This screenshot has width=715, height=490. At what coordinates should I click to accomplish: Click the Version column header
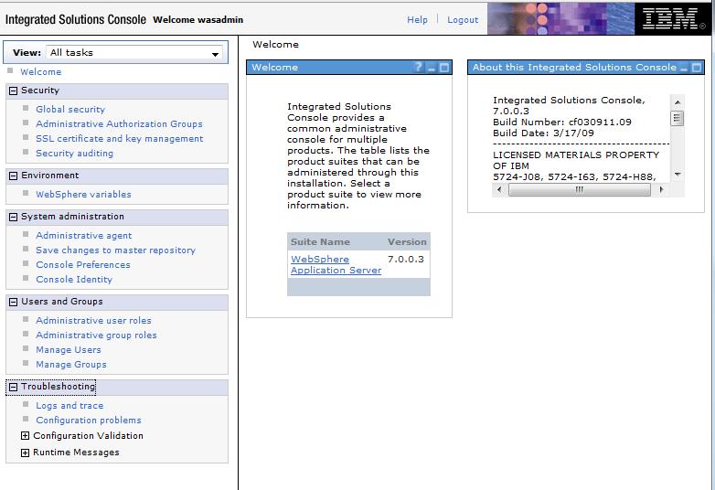click(407, 242)
